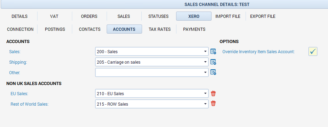Screen dimensions: 328x127
Task: Go to the Connection tab
Action: click(x=20, y=29)
